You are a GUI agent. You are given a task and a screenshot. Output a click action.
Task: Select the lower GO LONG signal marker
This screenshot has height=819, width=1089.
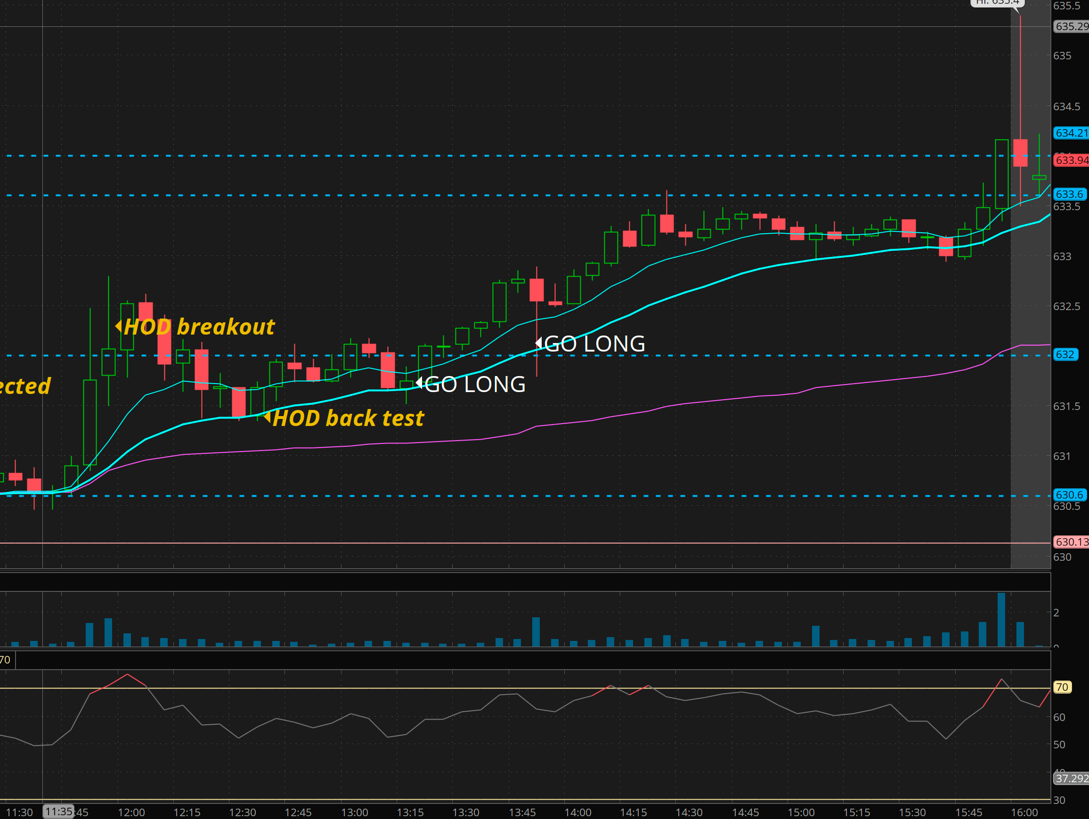420,383
